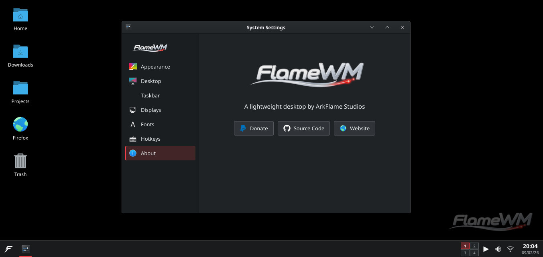Switch to workspace 4 in pager
This screenshot has height=257, width=543.
tap(474, 253)
